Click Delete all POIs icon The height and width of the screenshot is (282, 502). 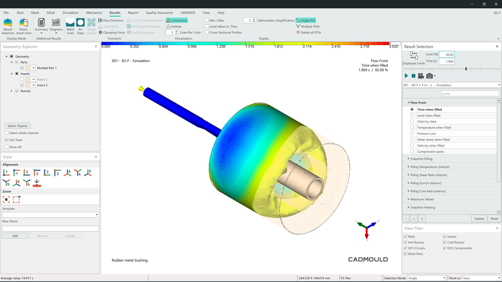tap(298, 32)
